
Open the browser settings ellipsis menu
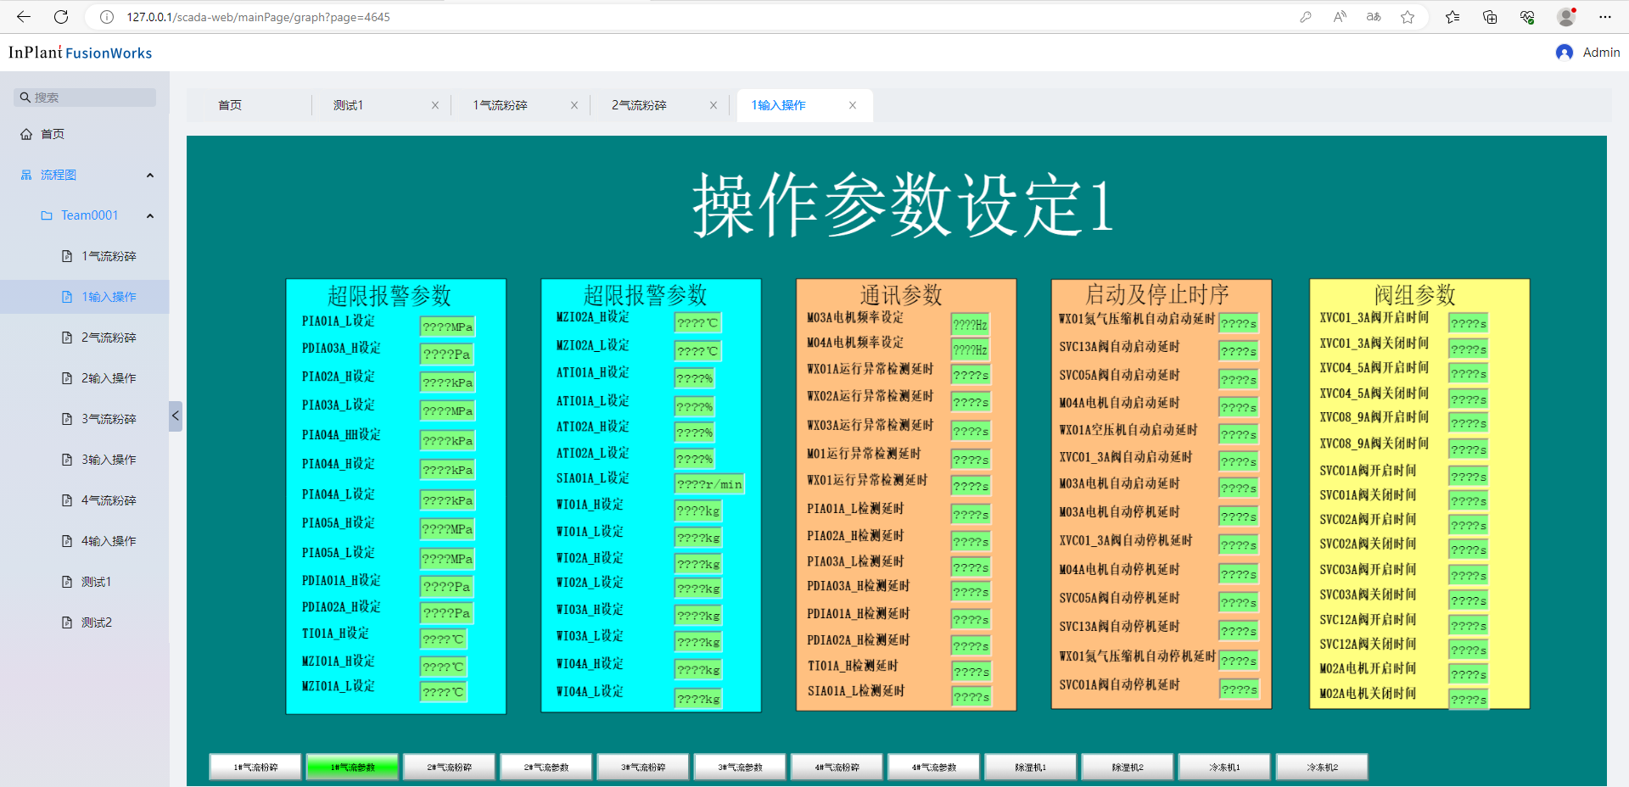1604,17
